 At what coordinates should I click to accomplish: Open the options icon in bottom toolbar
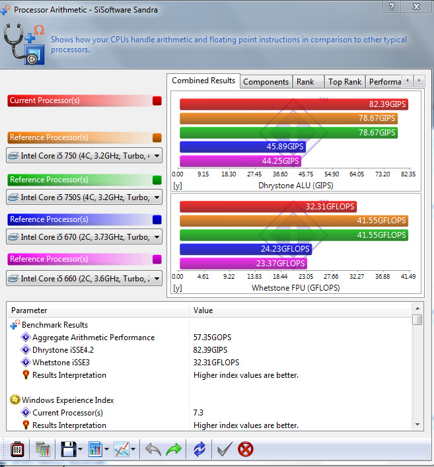click(17, 449)
